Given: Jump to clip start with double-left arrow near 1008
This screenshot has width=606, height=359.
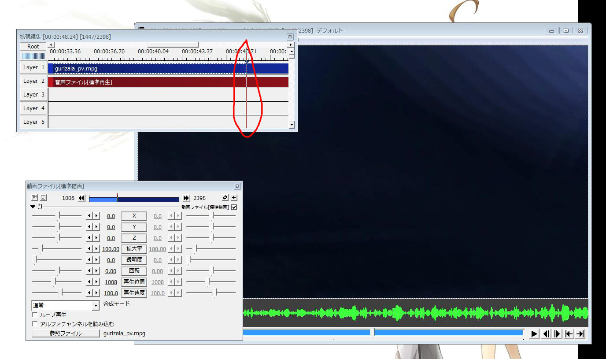Looking at the screenshot, I should coord(81,198).
